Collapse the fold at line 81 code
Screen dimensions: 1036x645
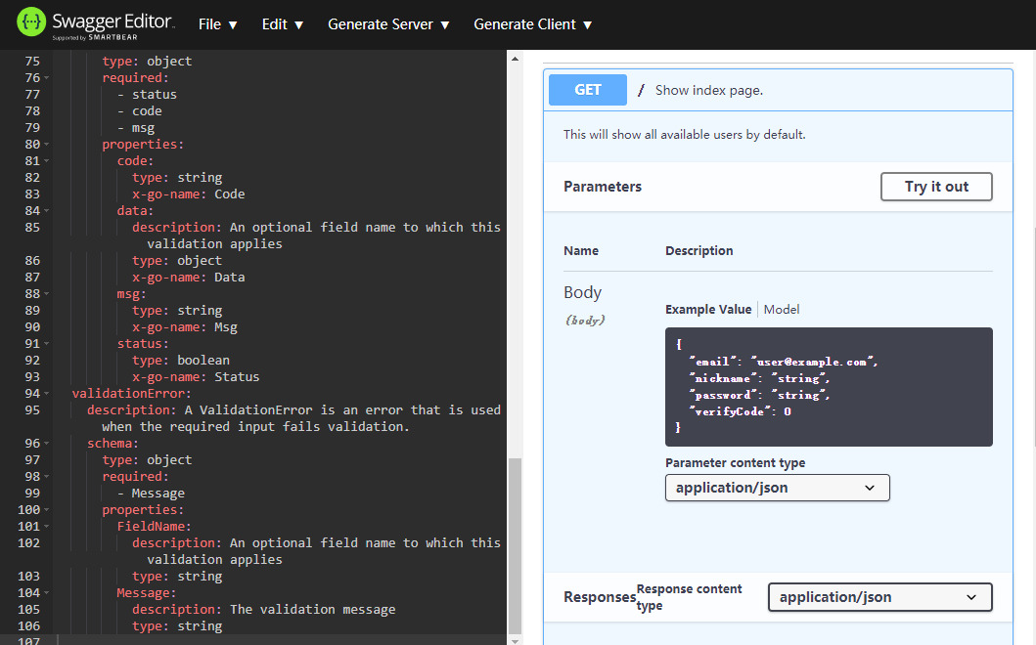47,161
